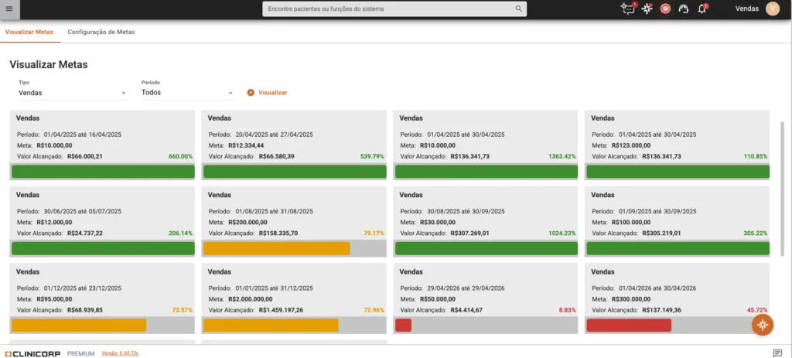Click the Visualizar button label
Viewport: 792px width, 358px height.
(x=273, y=93)
